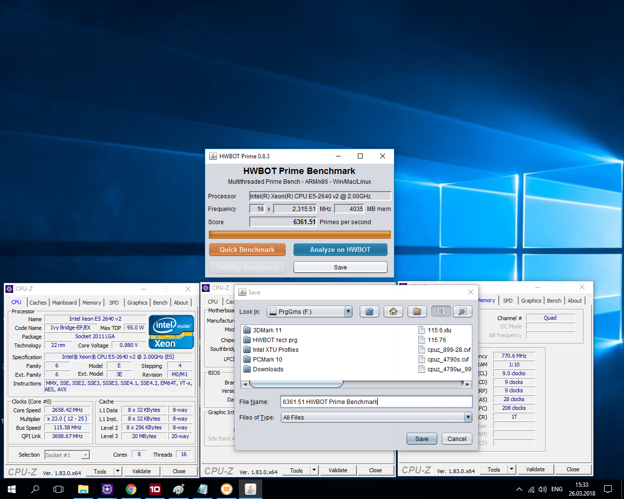Switch Save dialog to List view
The width and height of the screenshot is (624, 499).
click(x=441, y=311)
